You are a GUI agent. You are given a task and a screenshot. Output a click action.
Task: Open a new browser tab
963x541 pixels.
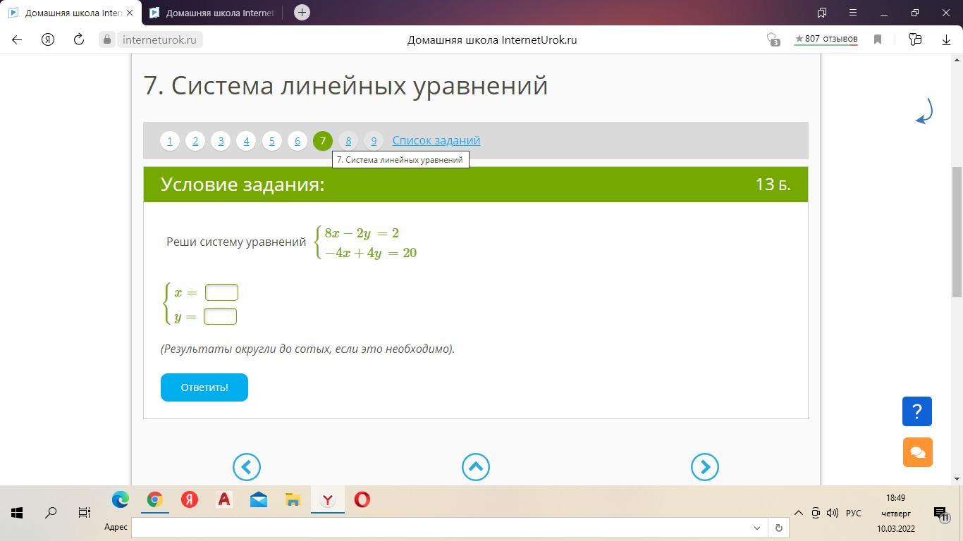pos(302,12)
